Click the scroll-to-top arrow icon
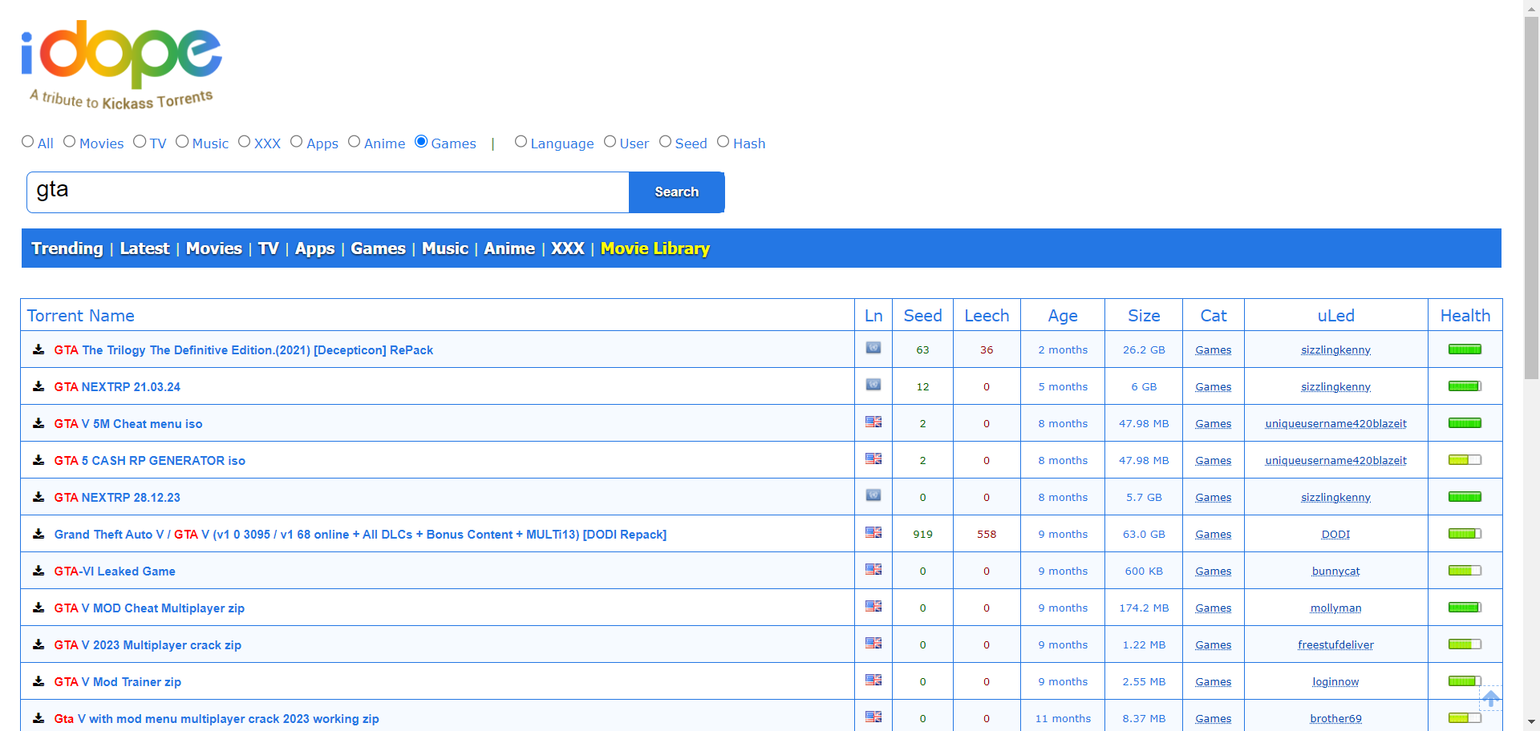This screenshot has width=1540, height=731. pyautogui.click(x=1490, y=698)
